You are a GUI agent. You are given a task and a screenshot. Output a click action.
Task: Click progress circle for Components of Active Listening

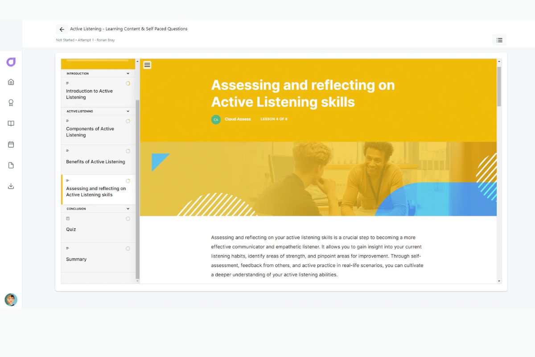tap(128, 121)
